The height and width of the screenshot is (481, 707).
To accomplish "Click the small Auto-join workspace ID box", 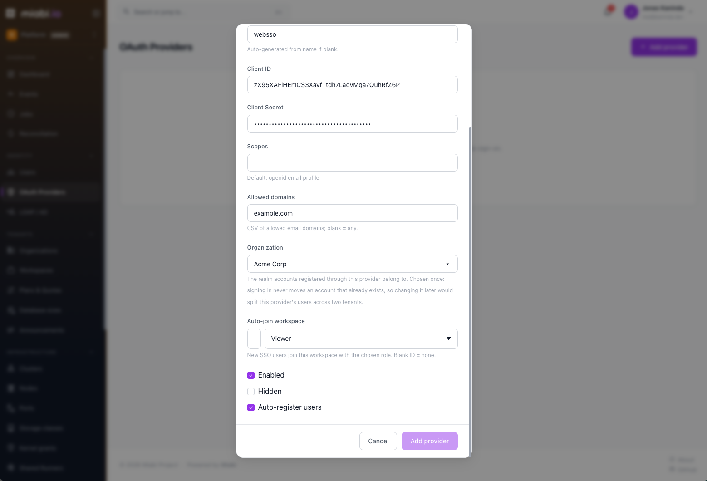I will pos(254,339).
